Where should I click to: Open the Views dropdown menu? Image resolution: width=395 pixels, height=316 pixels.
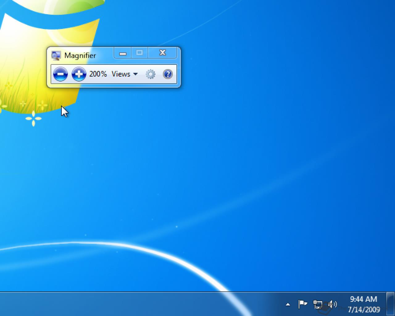[124, 74]
